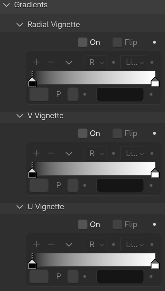Select black color stop on U Vignette ramp
The height and width of the screenshot is (291, 165).
tap(32, 264)
